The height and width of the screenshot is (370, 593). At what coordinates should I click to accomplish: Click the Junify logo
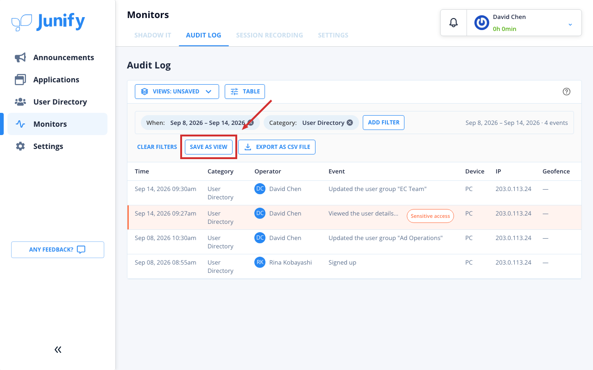48,22
